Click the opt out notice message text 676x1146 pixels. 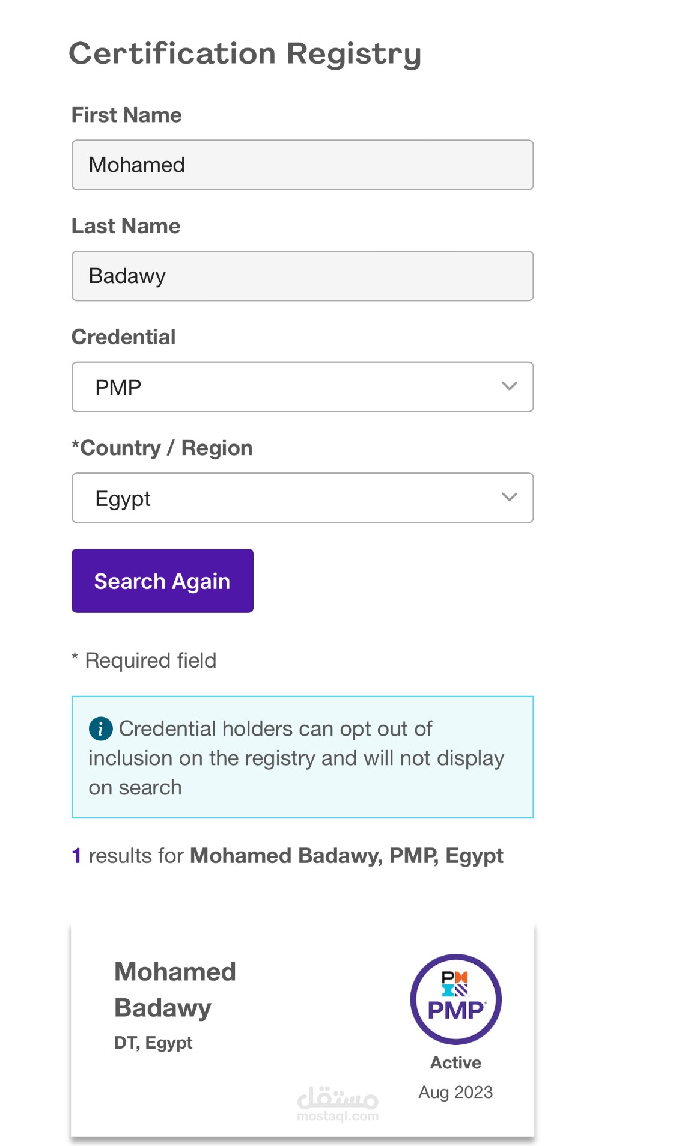[296, 758]
